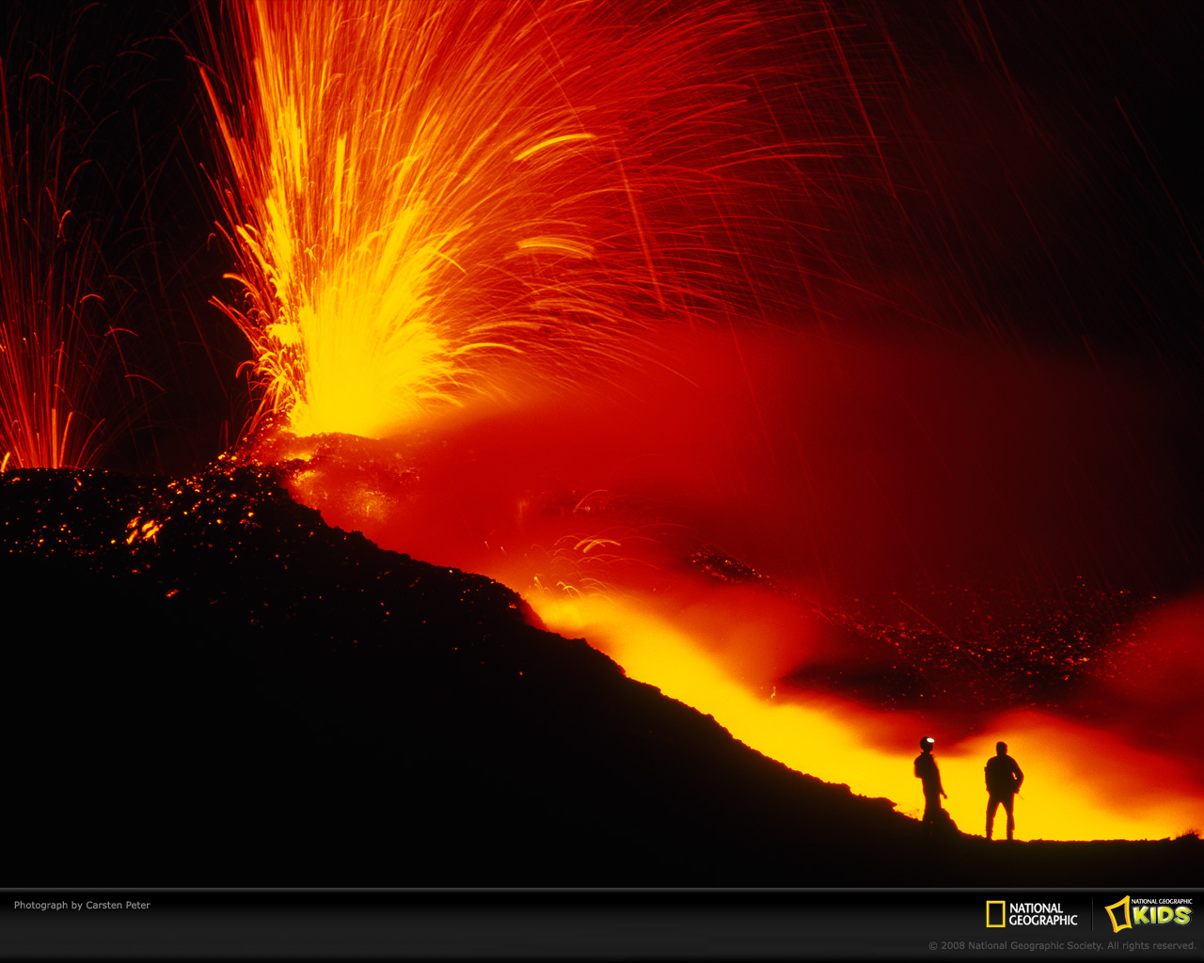The width and height of the screenshot is (1204, 963).
Task: Select the left silhouetted person
Action: click(927, 781)
